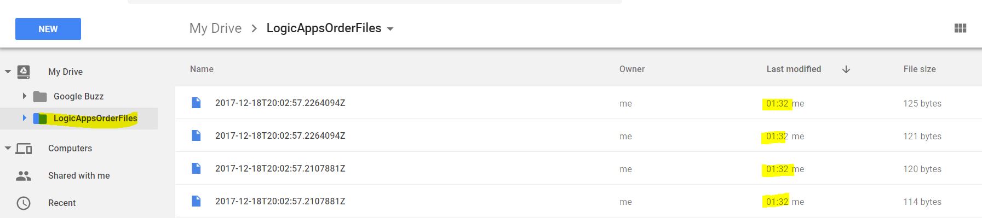982x218 pixels.
Task: Sort files by Name column
Action: (202, 69)
